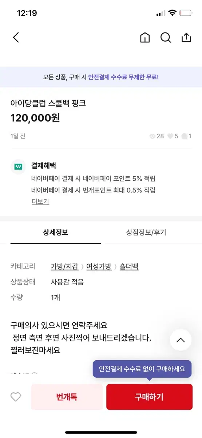Toggle the heart wishlist icon at bottom
This screenshot has height=438, width=202.
(16, 397)
